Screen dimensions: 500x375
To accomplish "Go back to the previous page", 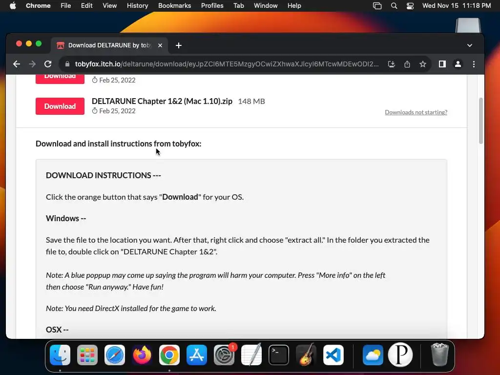I will coord(17,64).
